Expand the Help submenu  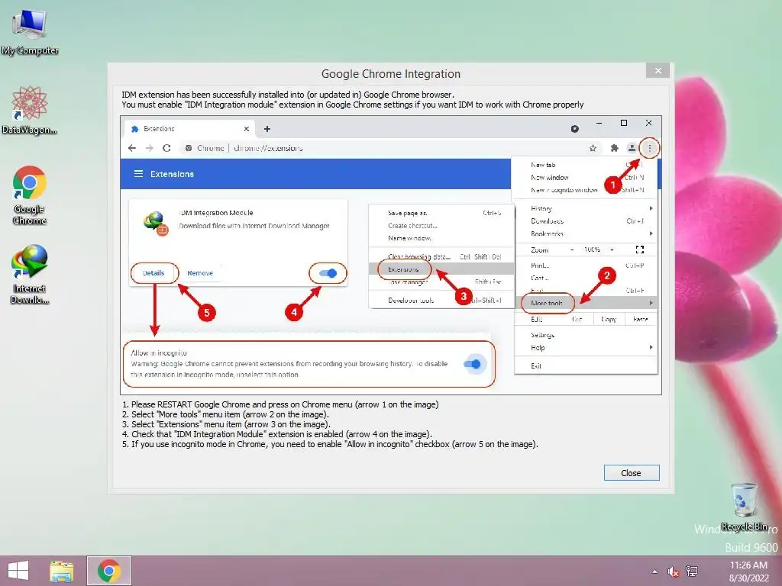(586, 348)
